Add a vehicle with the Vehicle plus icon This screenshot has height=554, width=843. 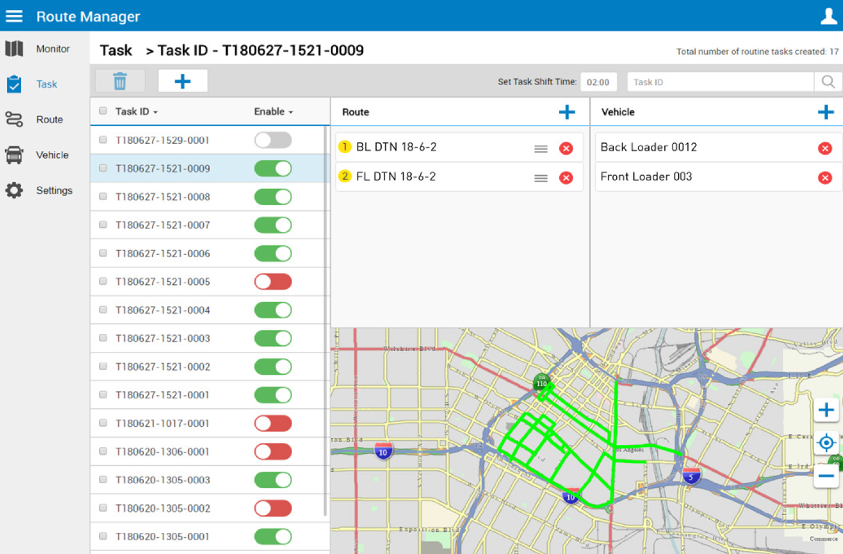pyautogui.click(x=826, y=112)
